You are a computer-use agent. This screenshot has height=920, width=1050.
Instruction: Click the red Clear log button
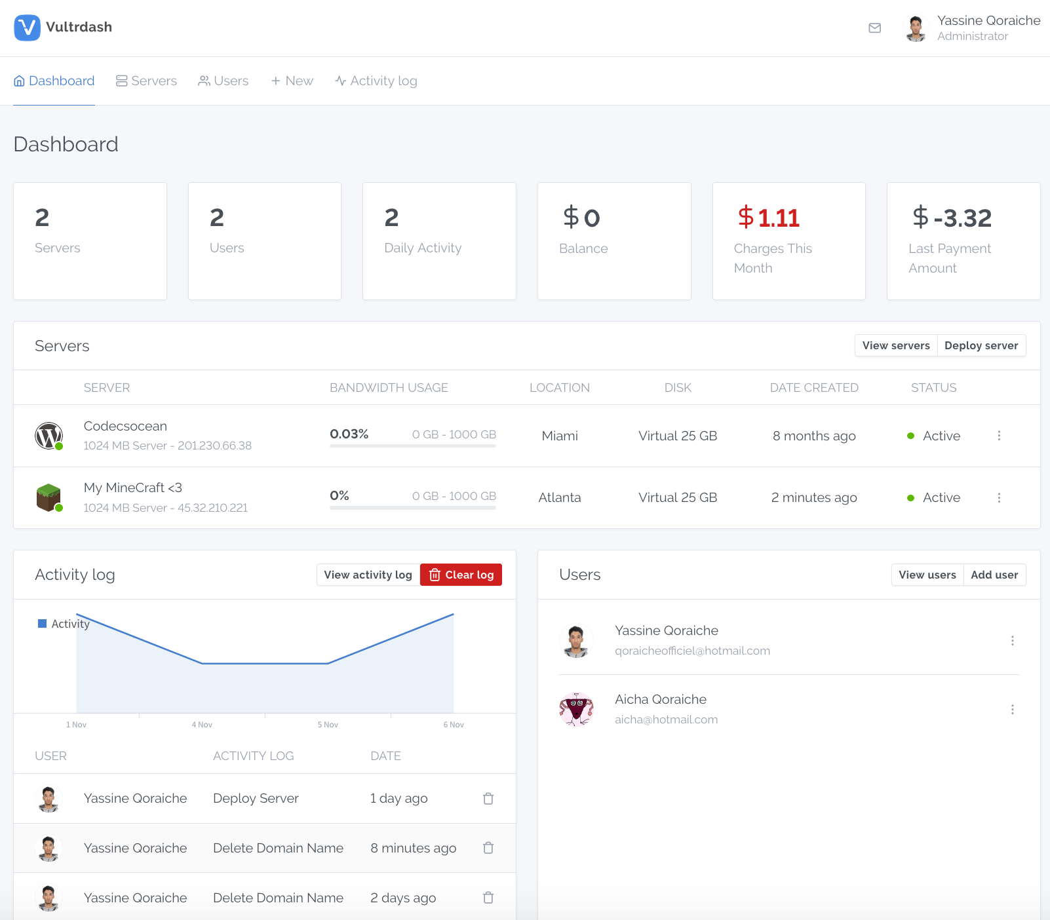pos(461,575)
